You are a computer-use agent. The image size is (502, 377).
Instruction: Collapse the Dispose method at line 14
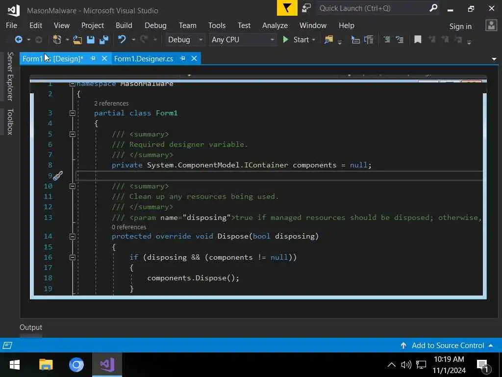pos(73,237)
